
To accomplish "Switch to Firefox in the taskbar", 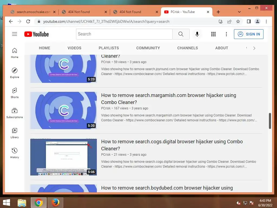I will tap(55, 203).
